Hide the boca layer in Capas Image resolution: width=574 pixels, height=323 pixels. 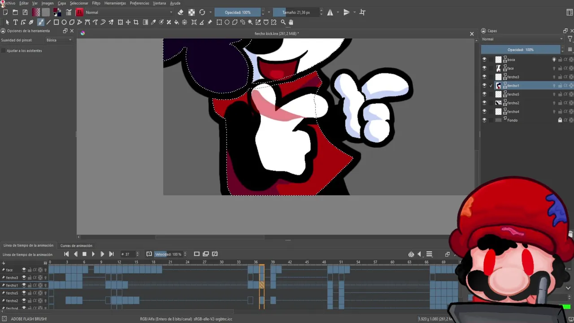point(484,60)
